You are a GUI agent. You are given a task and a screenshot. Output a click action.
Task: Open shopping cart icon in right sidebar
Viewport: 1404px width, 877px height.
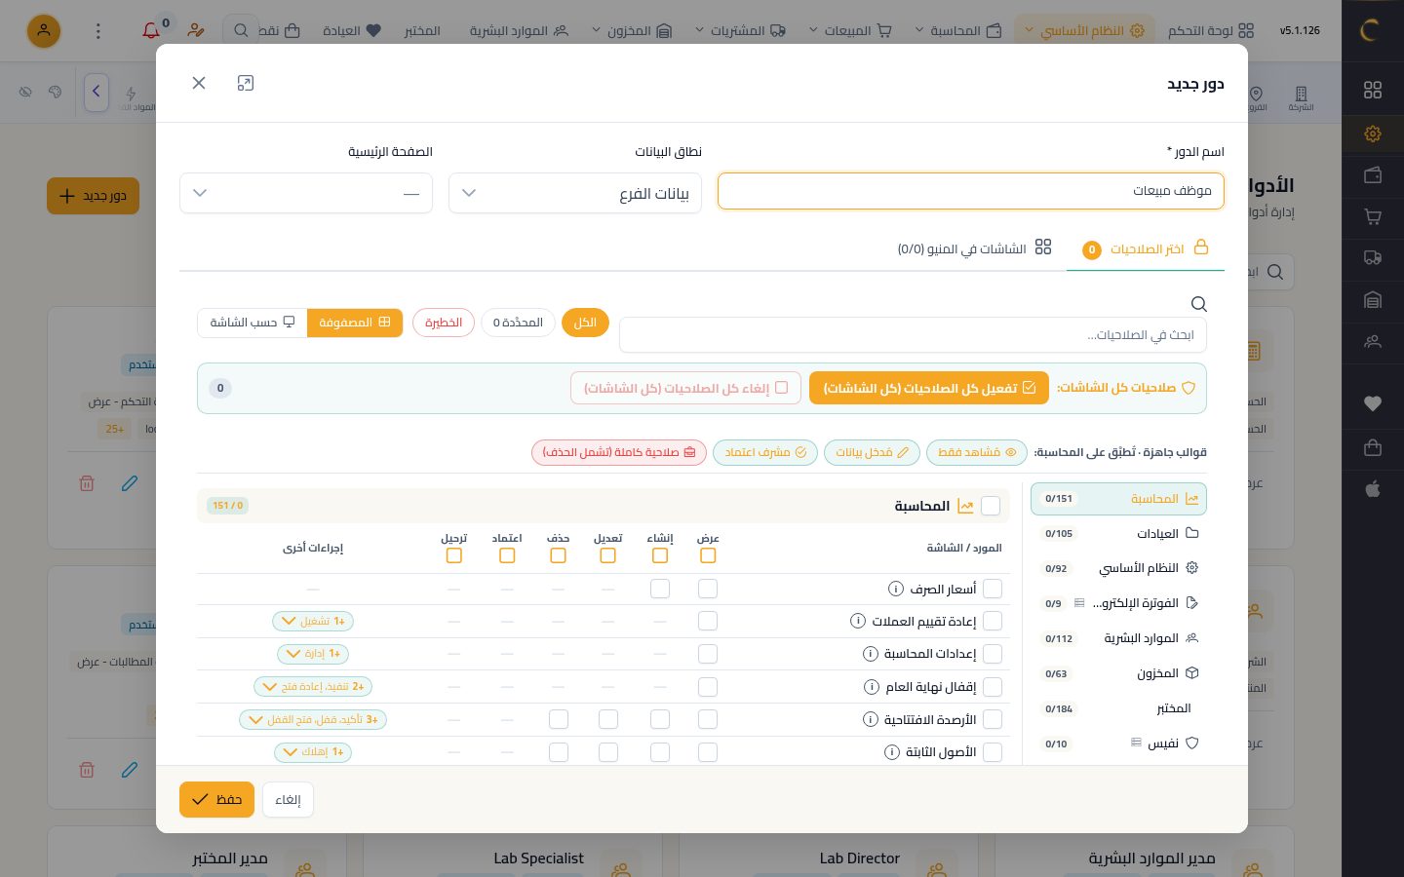(1373, 217)
